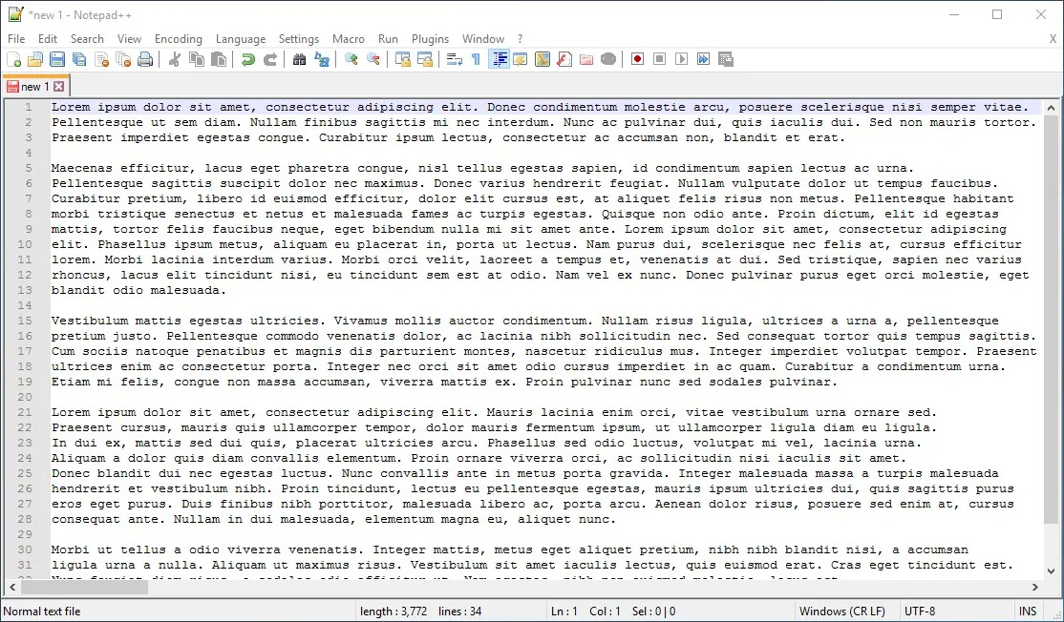The width and height of the screenshot is (1064, 622).
Task: Open the View menu
Action: (x=129, y=38)
